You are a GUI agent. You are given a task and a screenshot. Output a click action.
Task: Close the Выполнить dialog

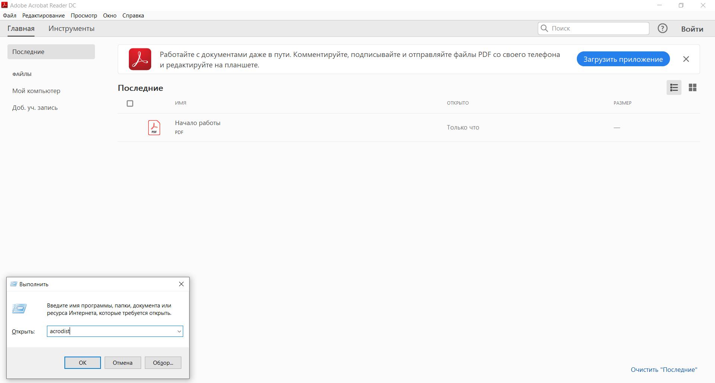click(181, 284)
